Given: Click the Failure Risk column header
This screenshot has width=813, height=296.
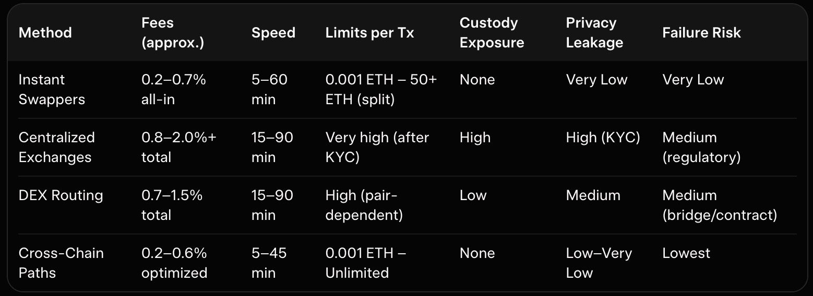Looking at the screenshot, I should tap(701, 33).
